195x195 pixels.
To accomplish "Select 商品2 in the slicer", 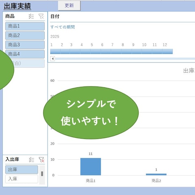I will pyautogui.click(x=25, y=35).
